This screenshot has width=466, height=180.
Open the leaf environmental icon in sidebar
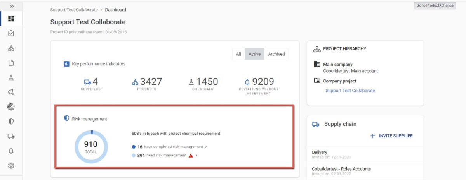[11, 92]
